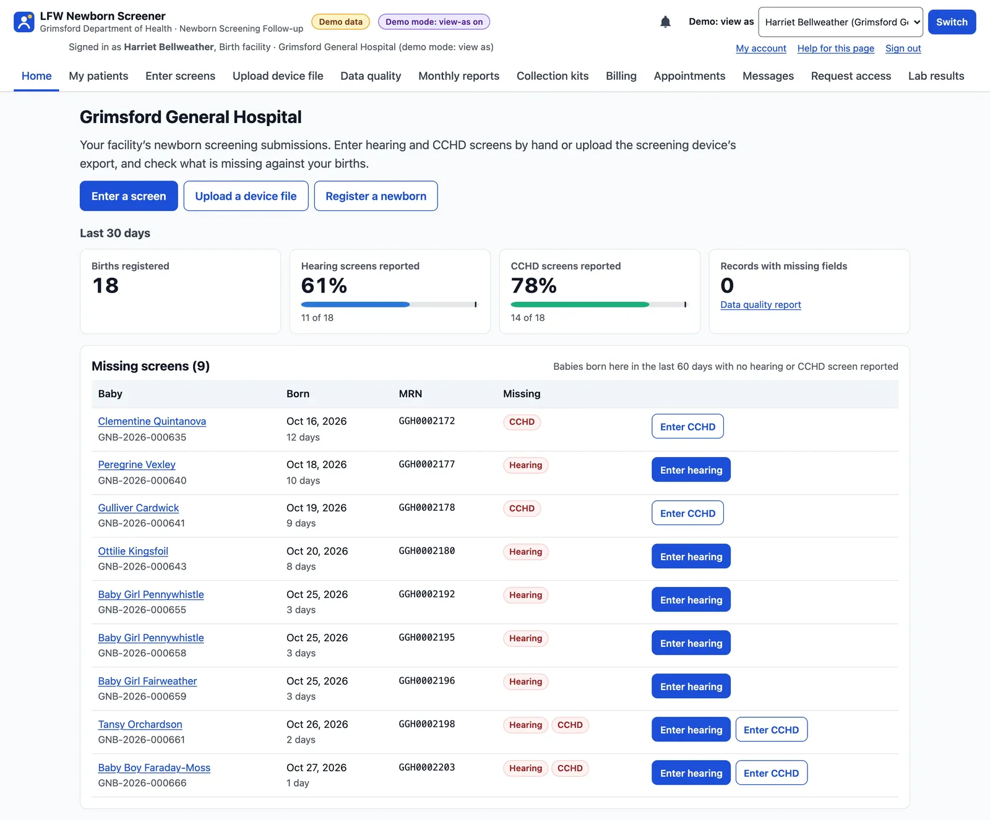
Task: Click the Demo mode: view-as on badge
Action: pos(434,22)
